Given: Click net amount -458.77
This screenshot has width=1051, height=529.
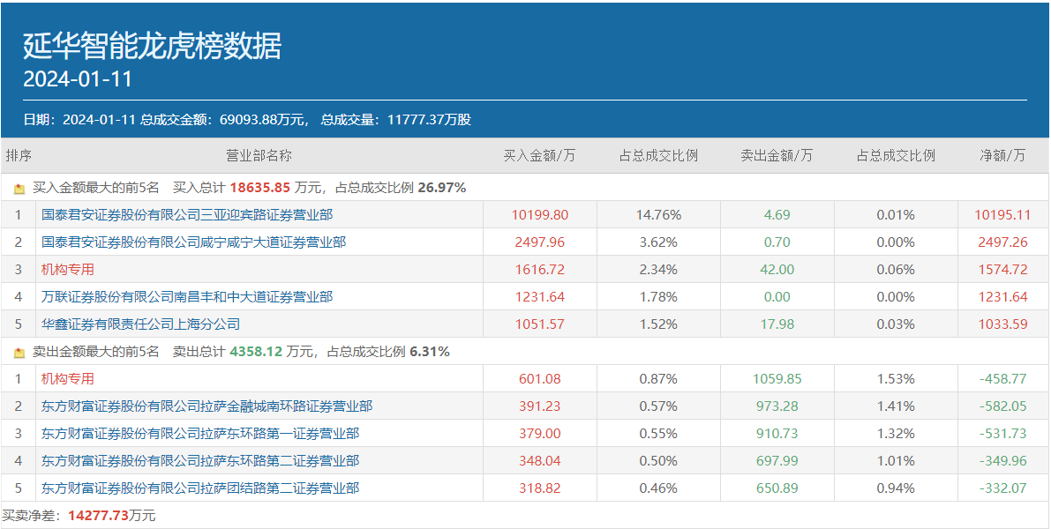Looking at the screenshot, I should coord(1002,379).
